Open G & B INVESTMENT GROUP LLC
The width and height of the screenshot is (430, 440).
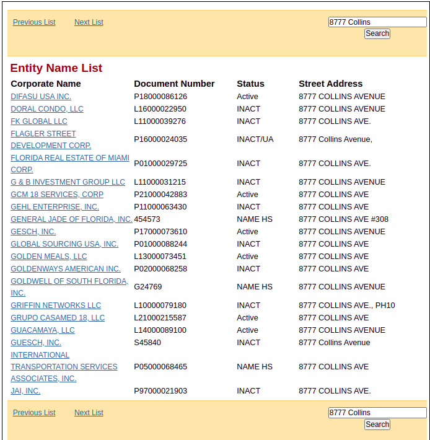click(68, 182)
